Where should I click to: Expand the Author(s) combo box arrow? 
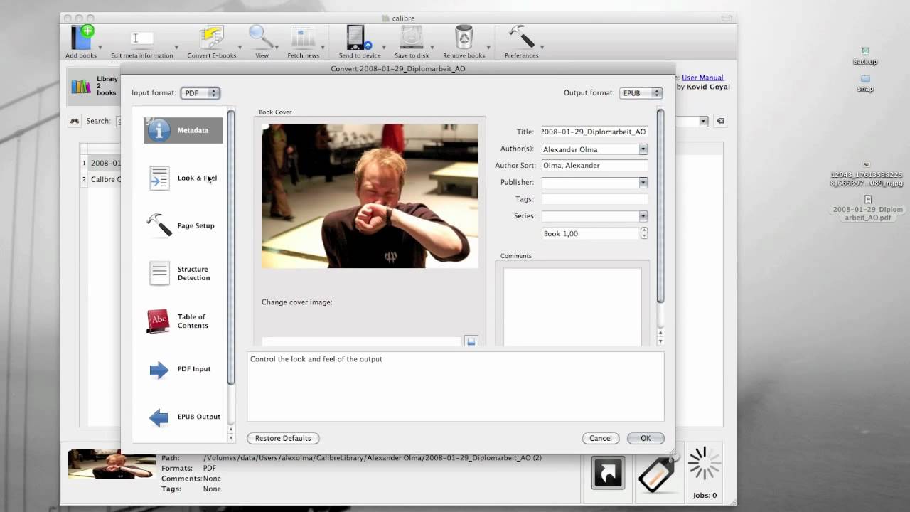(x=643, y=149)
